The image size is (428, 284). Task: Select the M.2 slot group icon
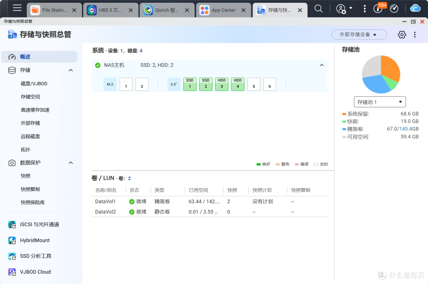(110, 84)
